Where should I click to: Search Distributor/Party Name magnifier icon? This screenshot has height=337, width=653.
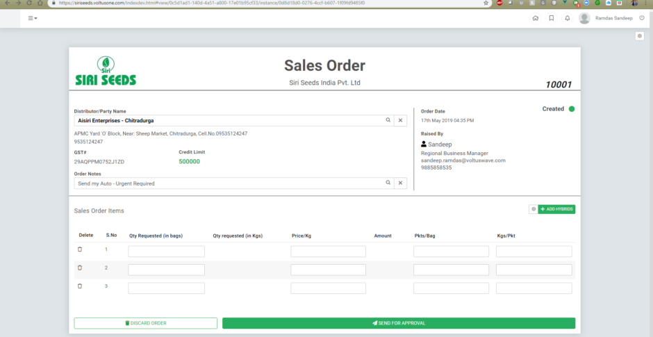[388, 120]
